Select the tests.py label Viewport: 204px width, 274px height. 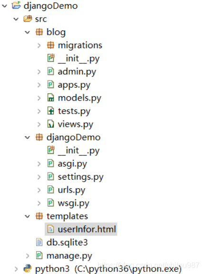pos(74,112)
